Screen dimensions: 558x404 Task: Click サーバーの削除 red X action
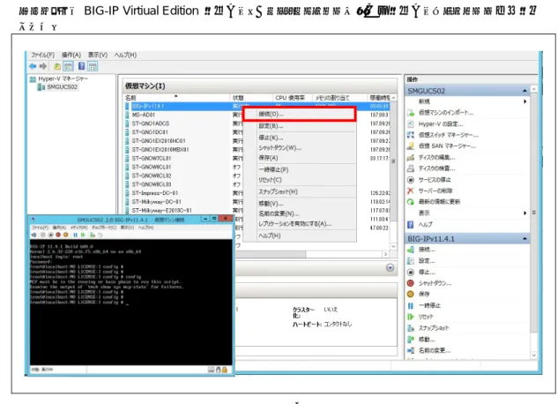pos(435,191)
